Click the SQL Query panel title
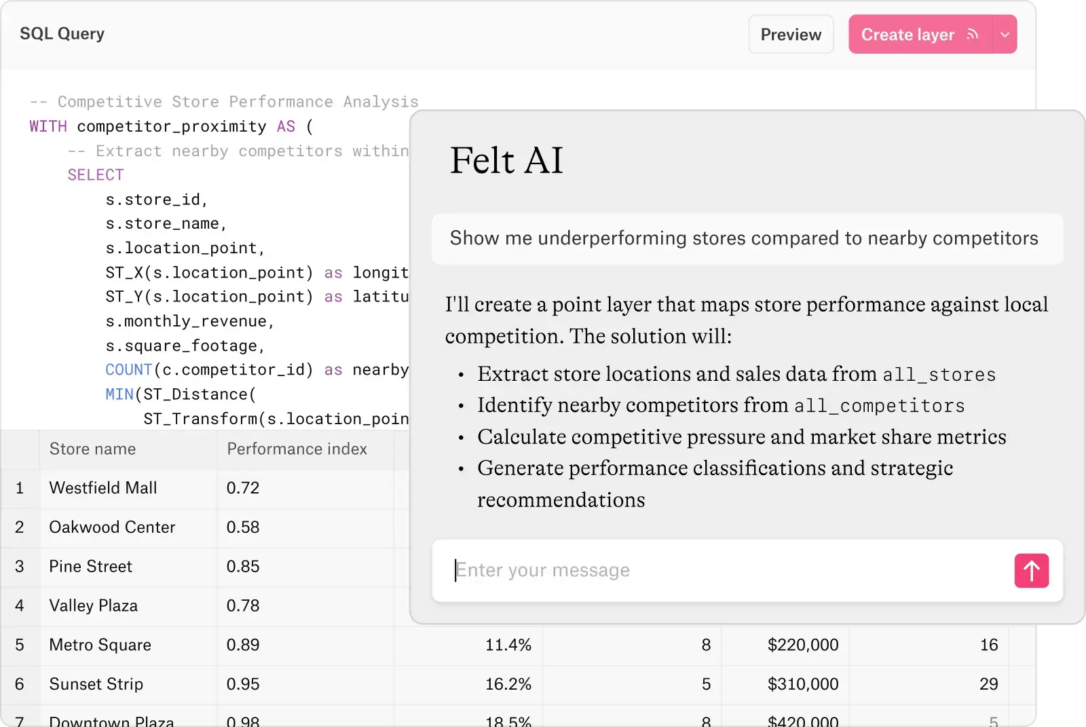The height and width of the screenshot is (727, 1086). [x=62, y=33]
